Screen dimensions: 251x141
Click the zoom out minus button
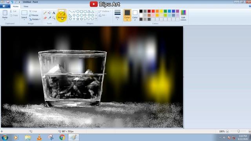(x=227, y=131)
